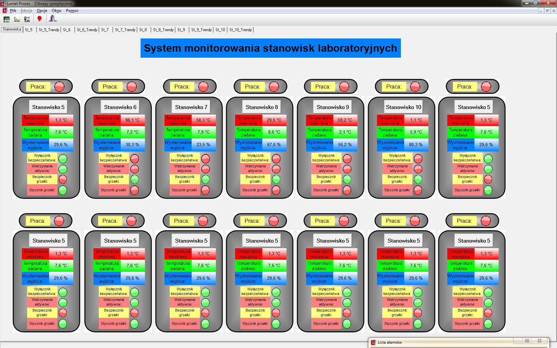The image size is (557, 348).
Task: Expand the Okno menu
Action: [x=56, y=11]
